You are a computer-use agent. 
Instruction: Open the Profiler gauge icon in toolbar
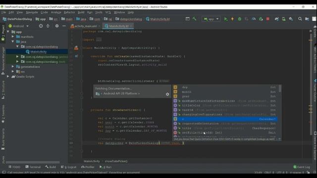[254, 19]
